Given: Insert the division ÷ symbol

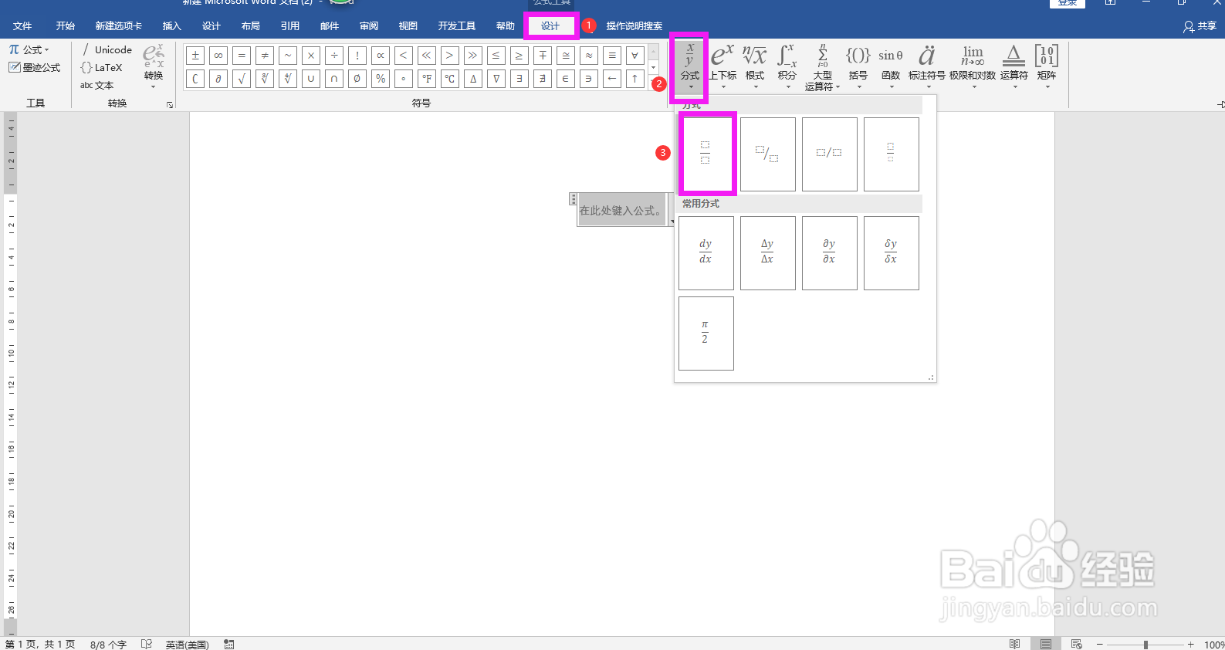Looking at the screenshot, I should click(334, 56).
